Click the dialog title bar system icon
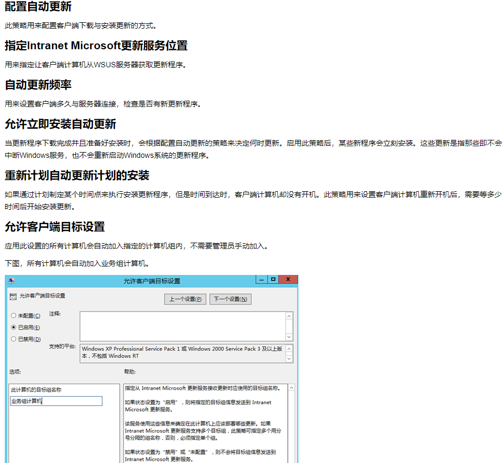 tap(12, 281)
